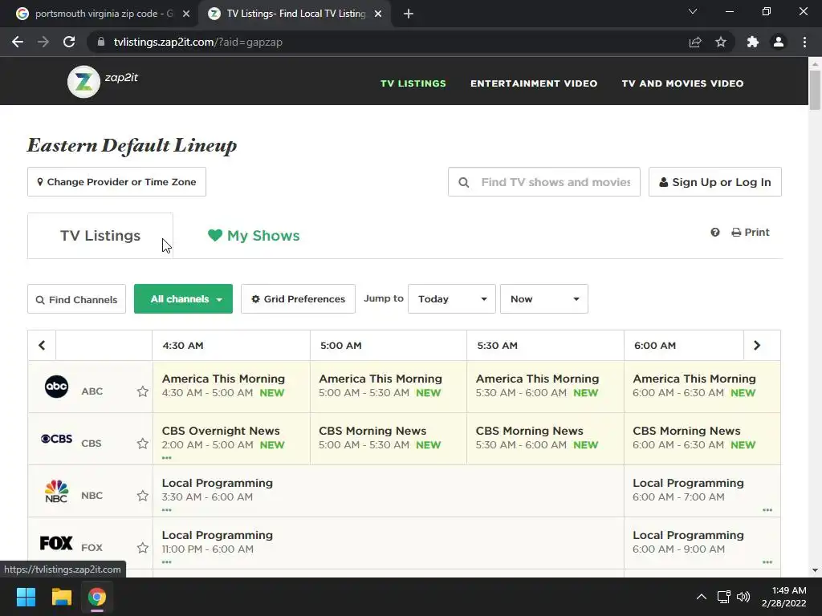The height and width of the screenshot is (616, 822).
Task: Open the Chrome extensions puzzle icon
Action: point(753,42)
